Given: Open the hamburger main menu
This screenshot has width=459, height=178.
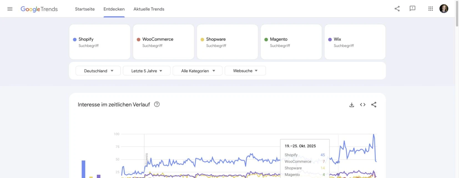Looking at the screenshot, I should pyautogui.click(x=10, y=9).
